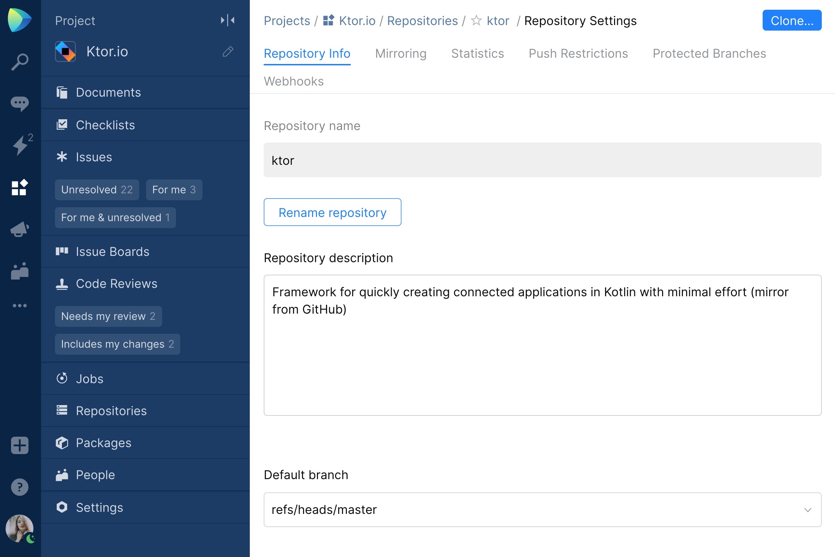
Task: Open the Dashboard grid icon
Action: 19,187
